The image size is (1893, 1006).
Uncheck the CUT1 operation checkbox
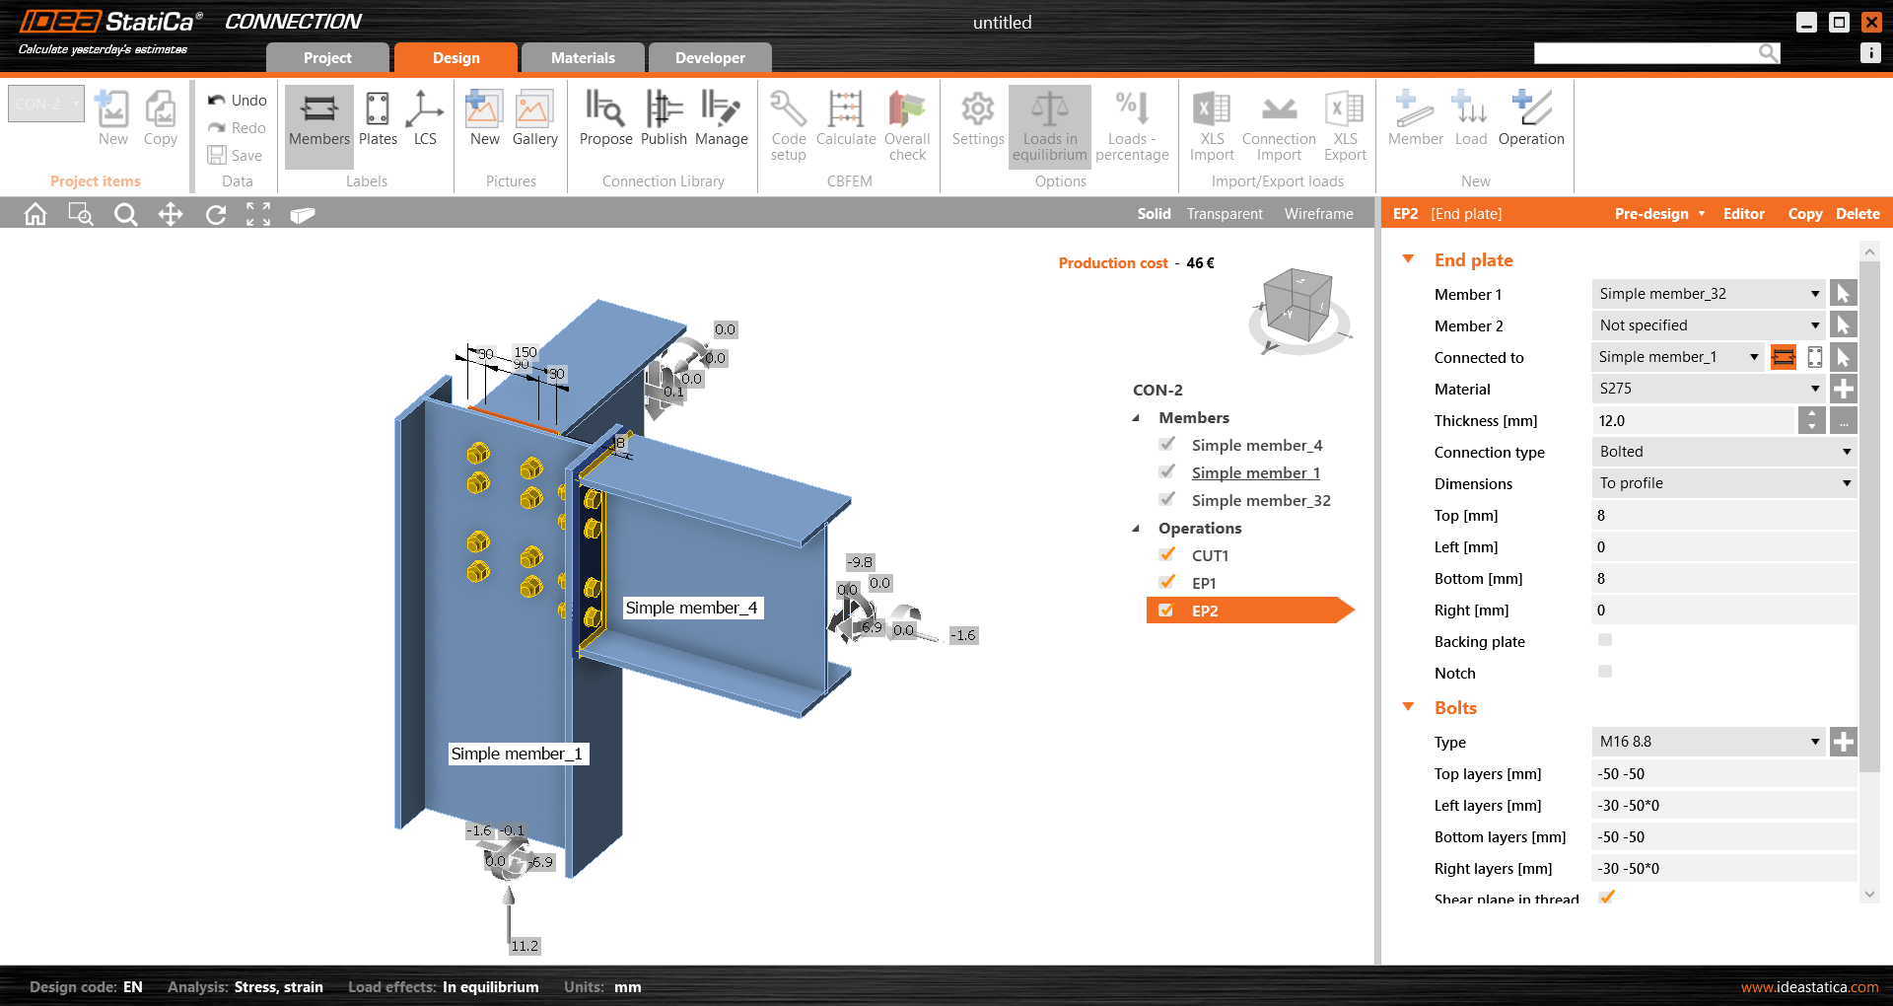pyautogui.click(x=1167, y=555)
